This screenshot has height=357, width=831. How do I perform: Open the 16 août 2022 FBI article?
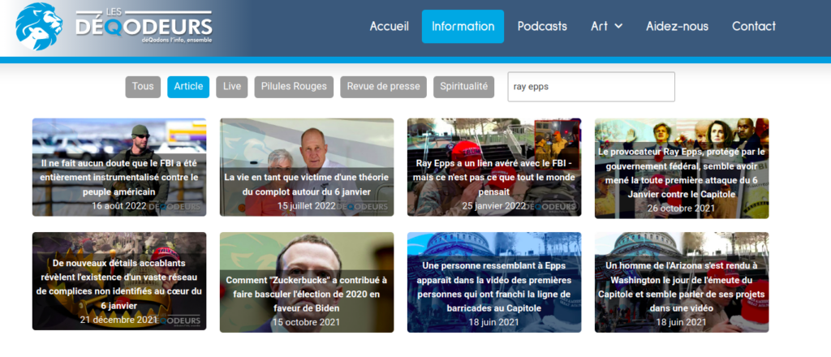pos(119,167)
